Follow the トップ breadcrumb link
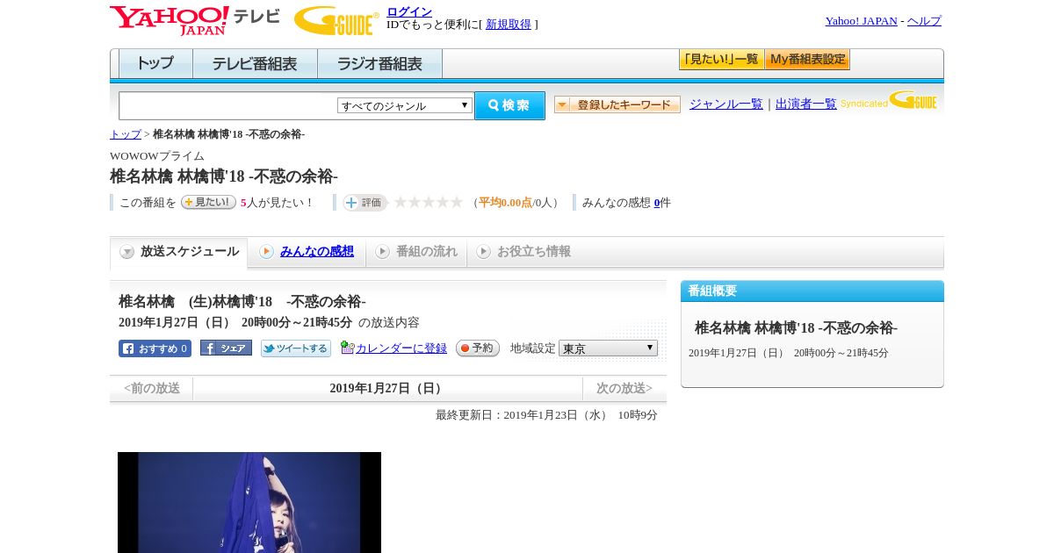This screenshot has width=1054, height=553. pos(126,134)
